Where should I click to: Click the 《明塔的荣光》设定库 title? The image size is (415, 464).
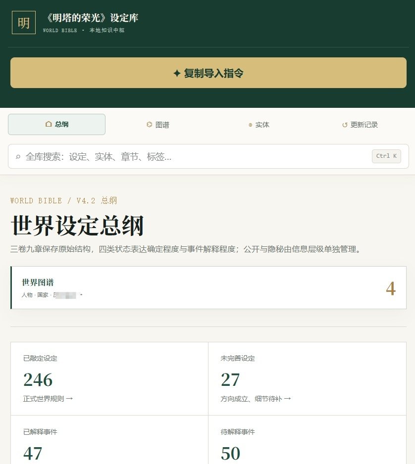(x=93, y=18)
